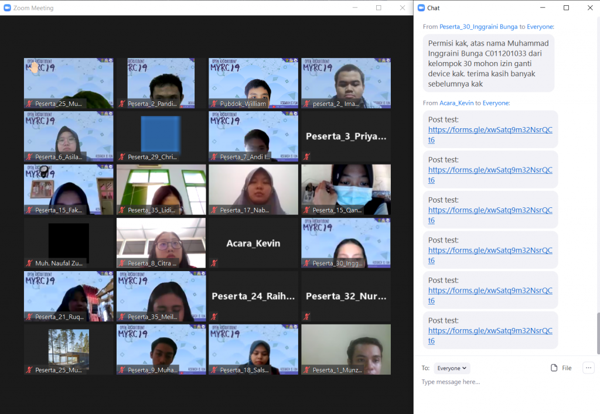The image size is (600, 414).
Task: Click the File button label in chat
Action: tap(567, 368)
